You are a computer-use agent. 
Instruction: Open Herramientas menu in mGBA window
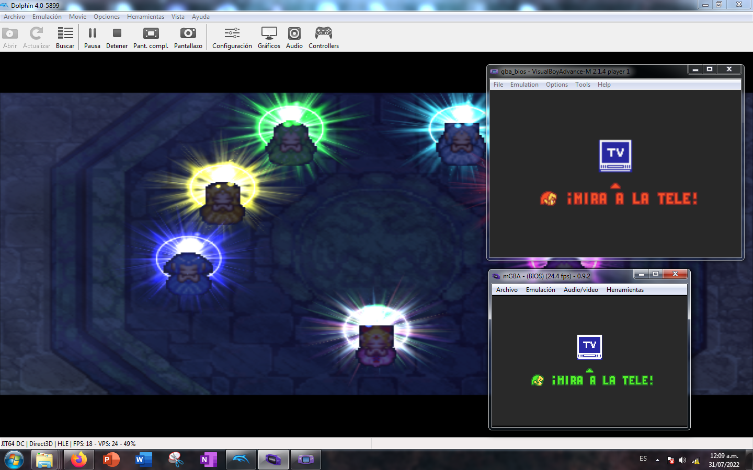625,290
